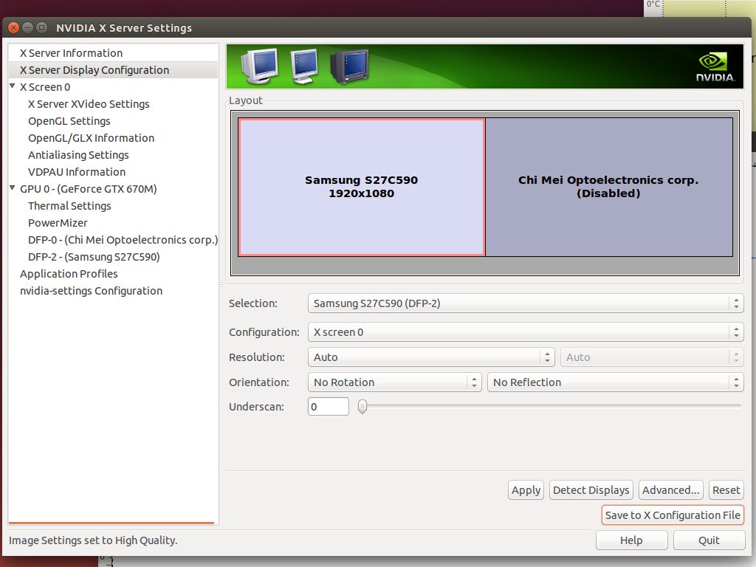The height and width of the screenshot is (567, 756).
Task: Select X Server Display Configuration page
Action: coord(94,70)
